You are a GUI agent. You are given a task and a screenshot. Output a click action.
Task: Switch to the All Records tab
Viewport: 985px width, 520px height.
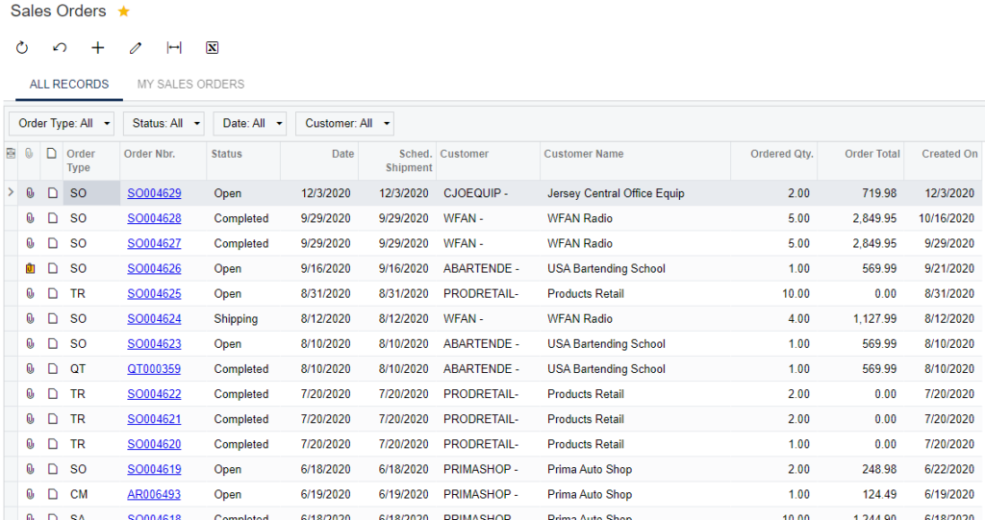69,85
